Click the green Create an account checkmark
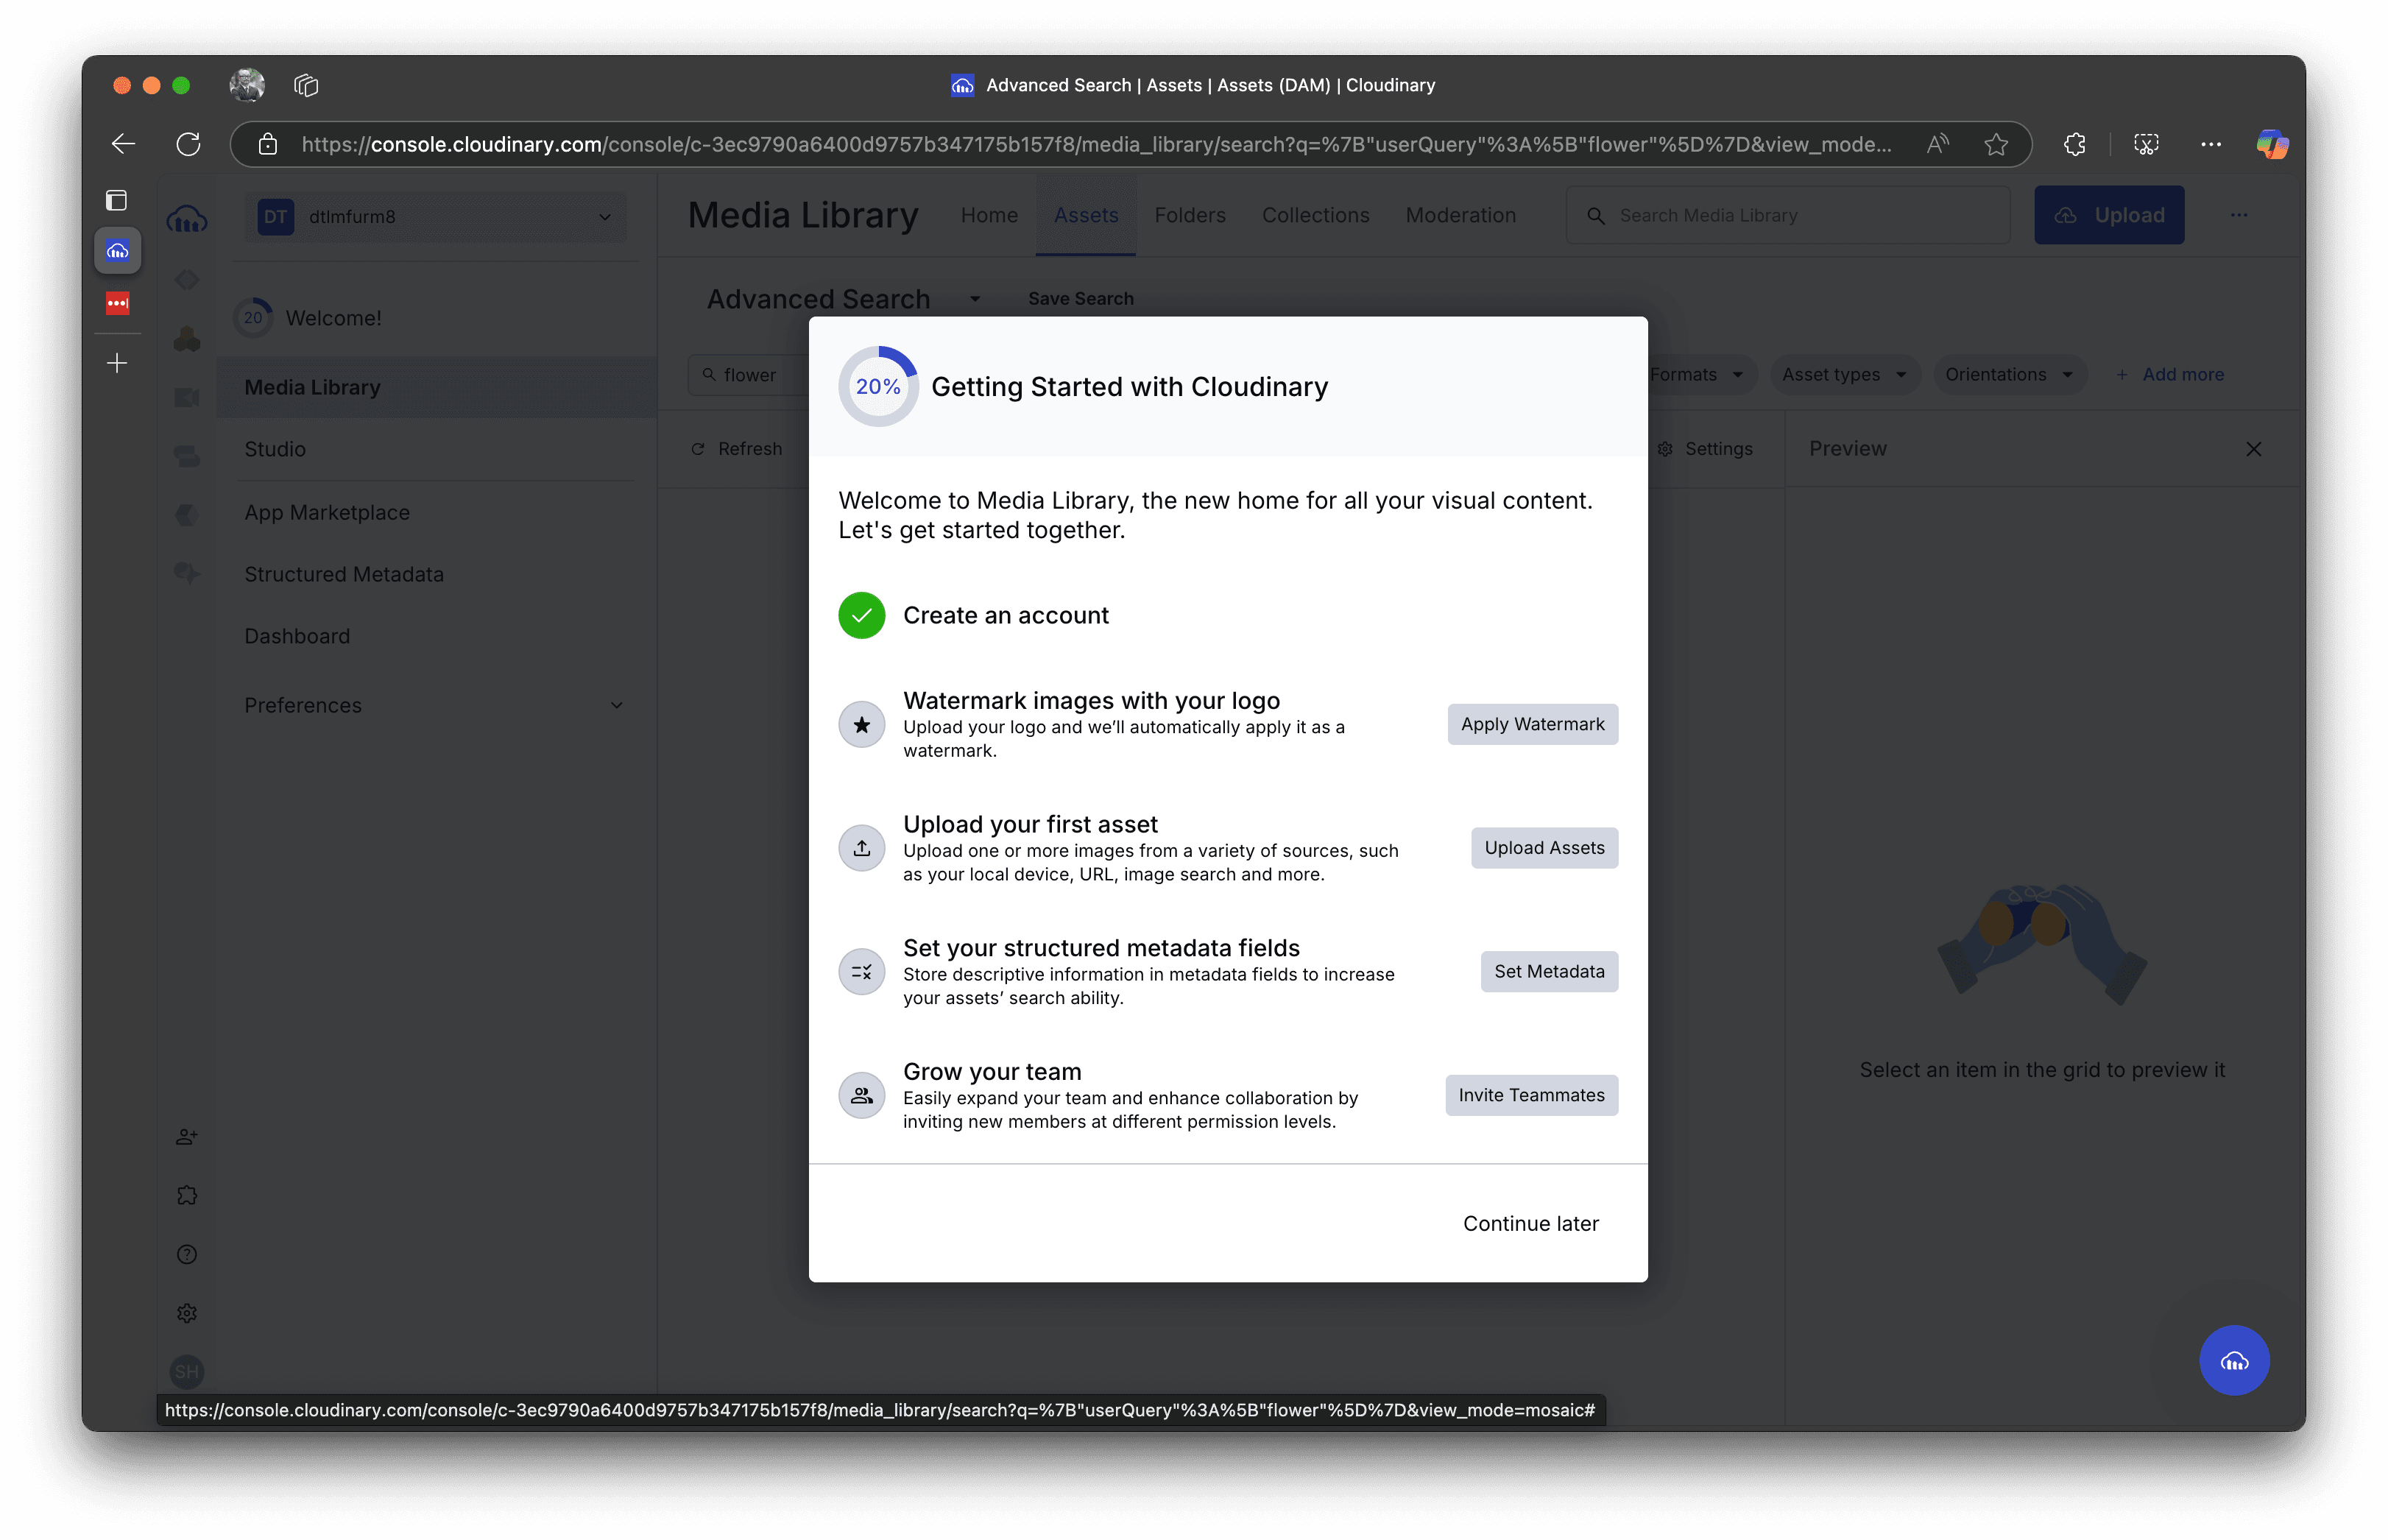This screenshot has width=2388, height=1540. click(861, 615)
